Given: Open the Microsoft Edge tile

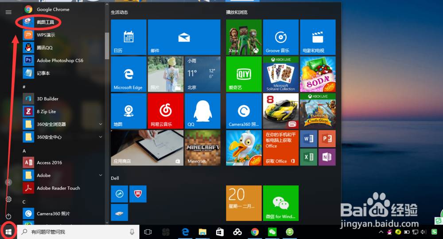Looking at the screenshot, I should click(128, 74).
